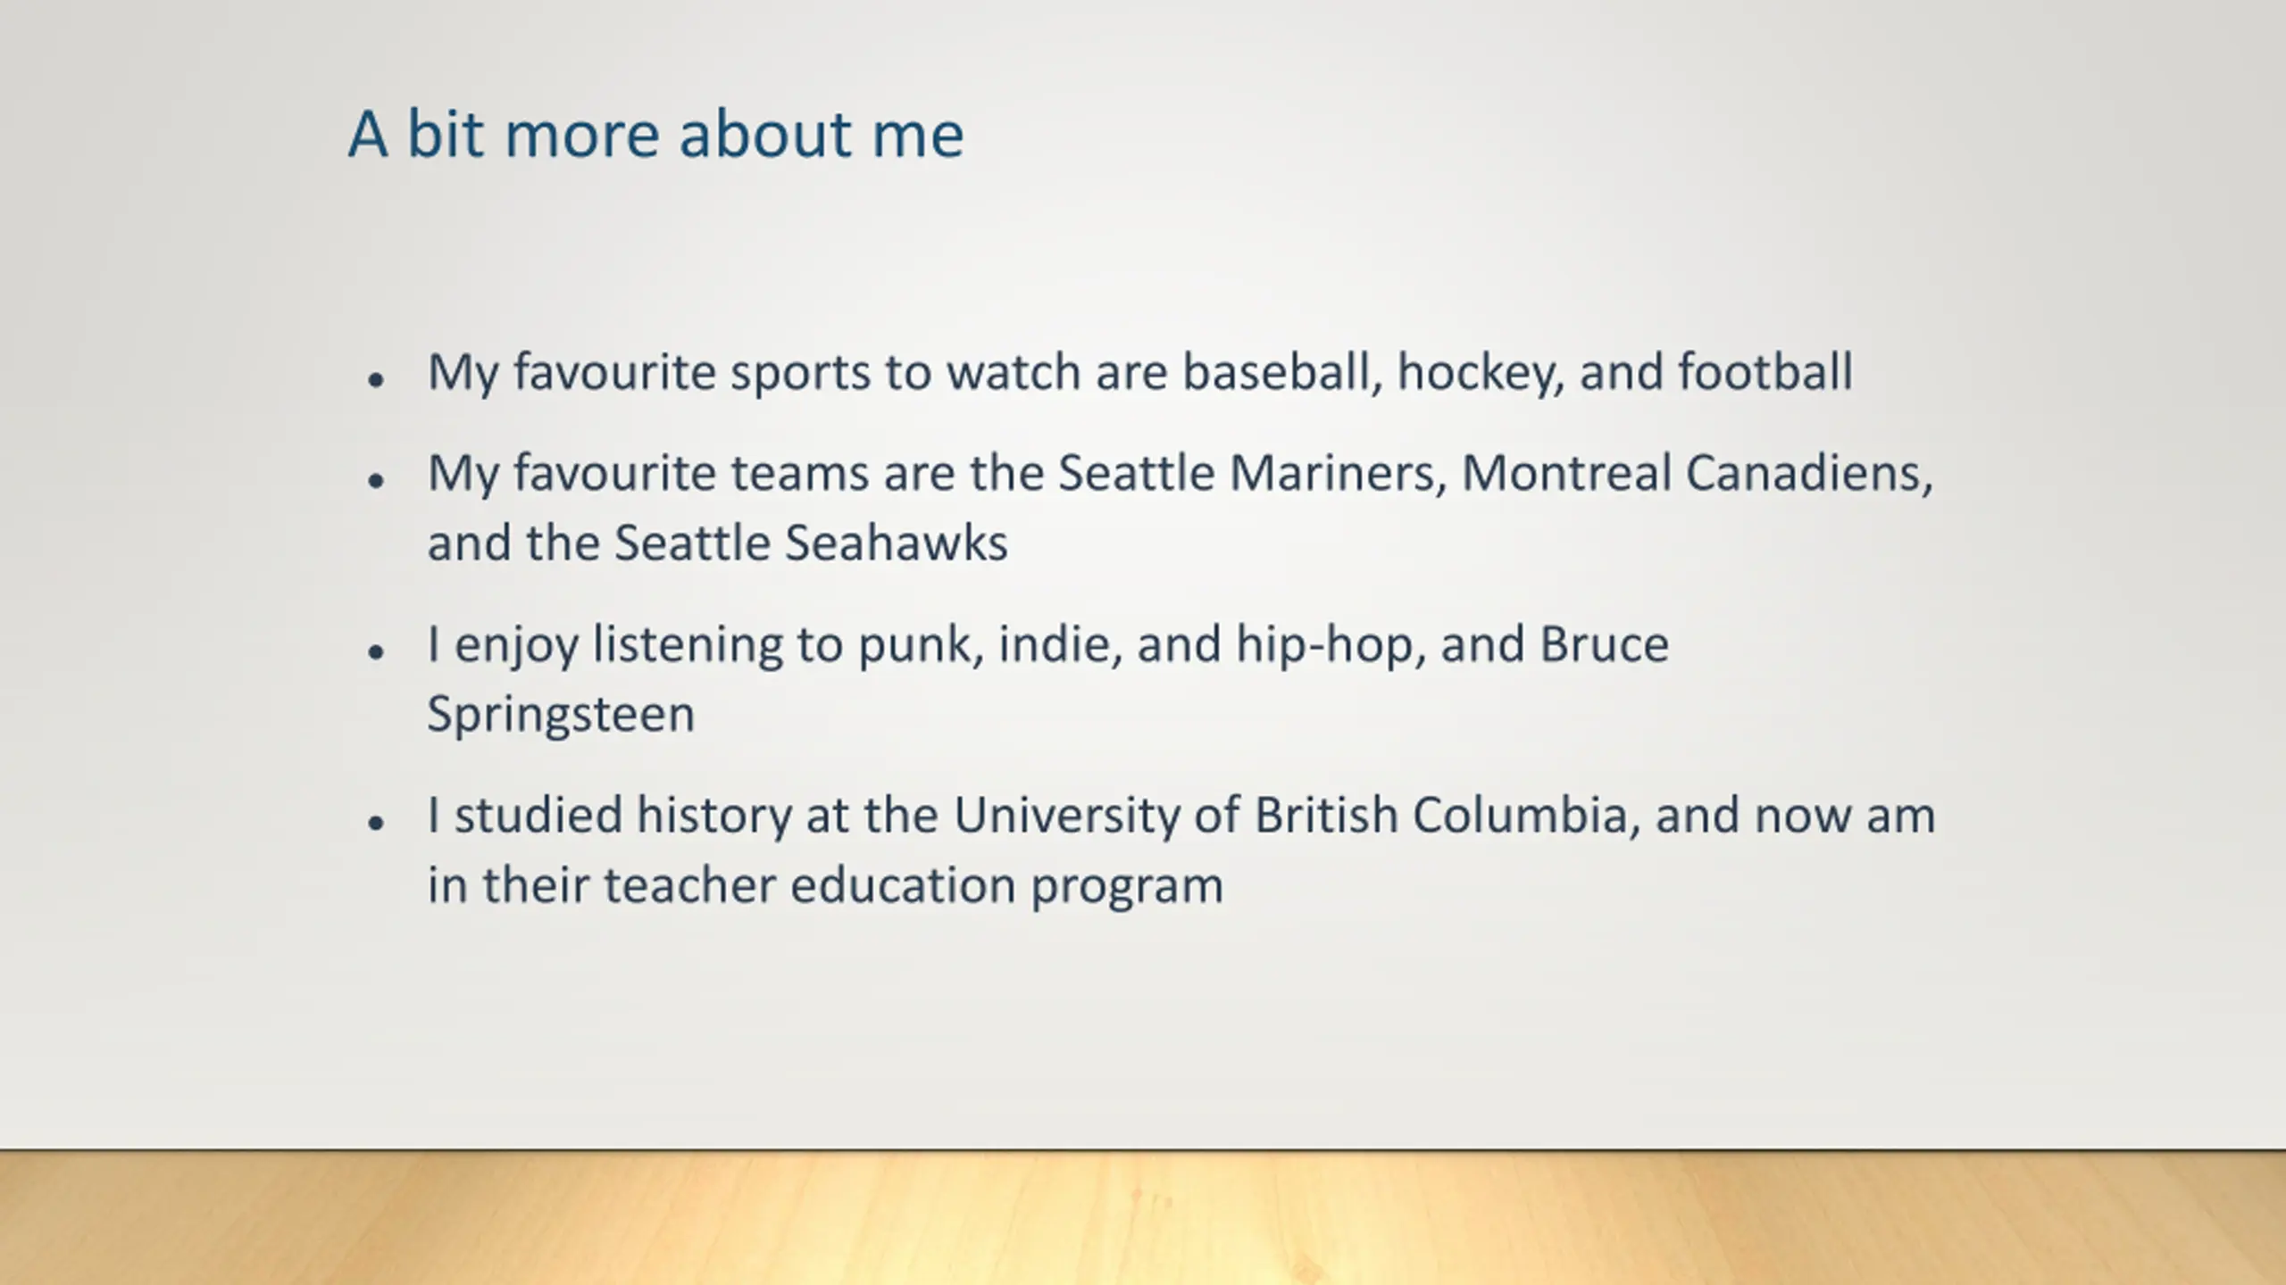Click the wooden floor strip at slide bottom
Viewport: 2286px width, 1285px height.
click(x=1143, y=1218)
